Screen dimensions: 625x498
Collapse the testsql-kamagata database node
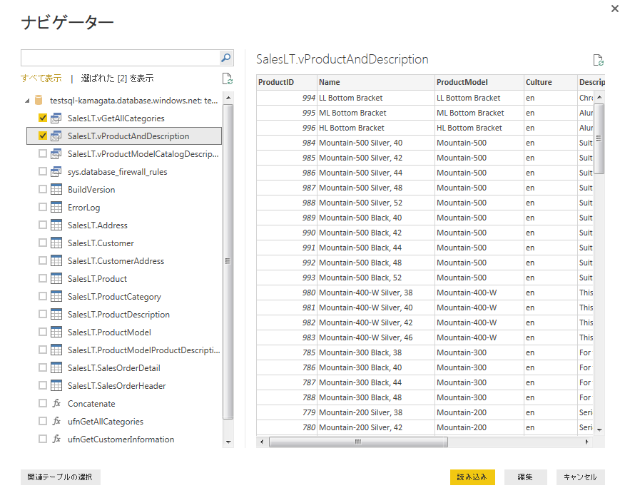[x=28, y=101]
